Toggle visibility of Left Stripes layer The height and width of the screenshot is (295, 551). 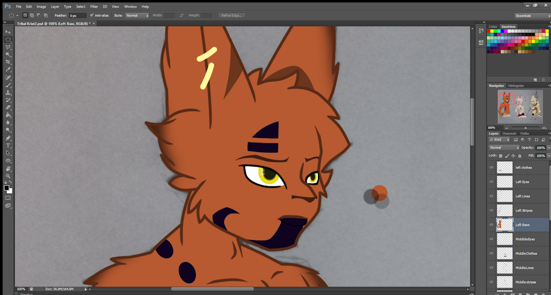pyautogui.click(x=491, y=211)
